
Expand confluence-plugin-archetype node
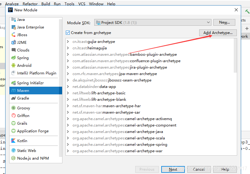68,61
